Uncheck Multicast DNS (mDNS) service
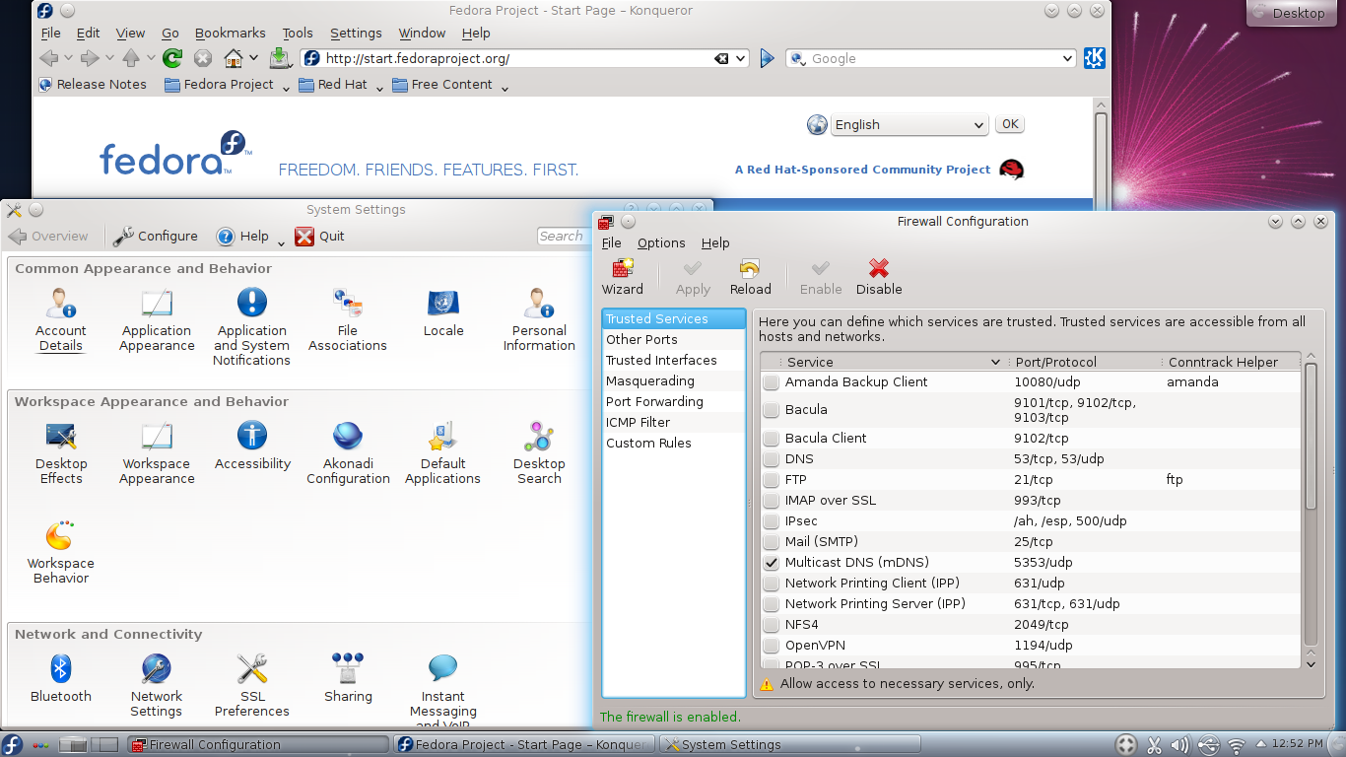1346x757 pixels. 772,563
